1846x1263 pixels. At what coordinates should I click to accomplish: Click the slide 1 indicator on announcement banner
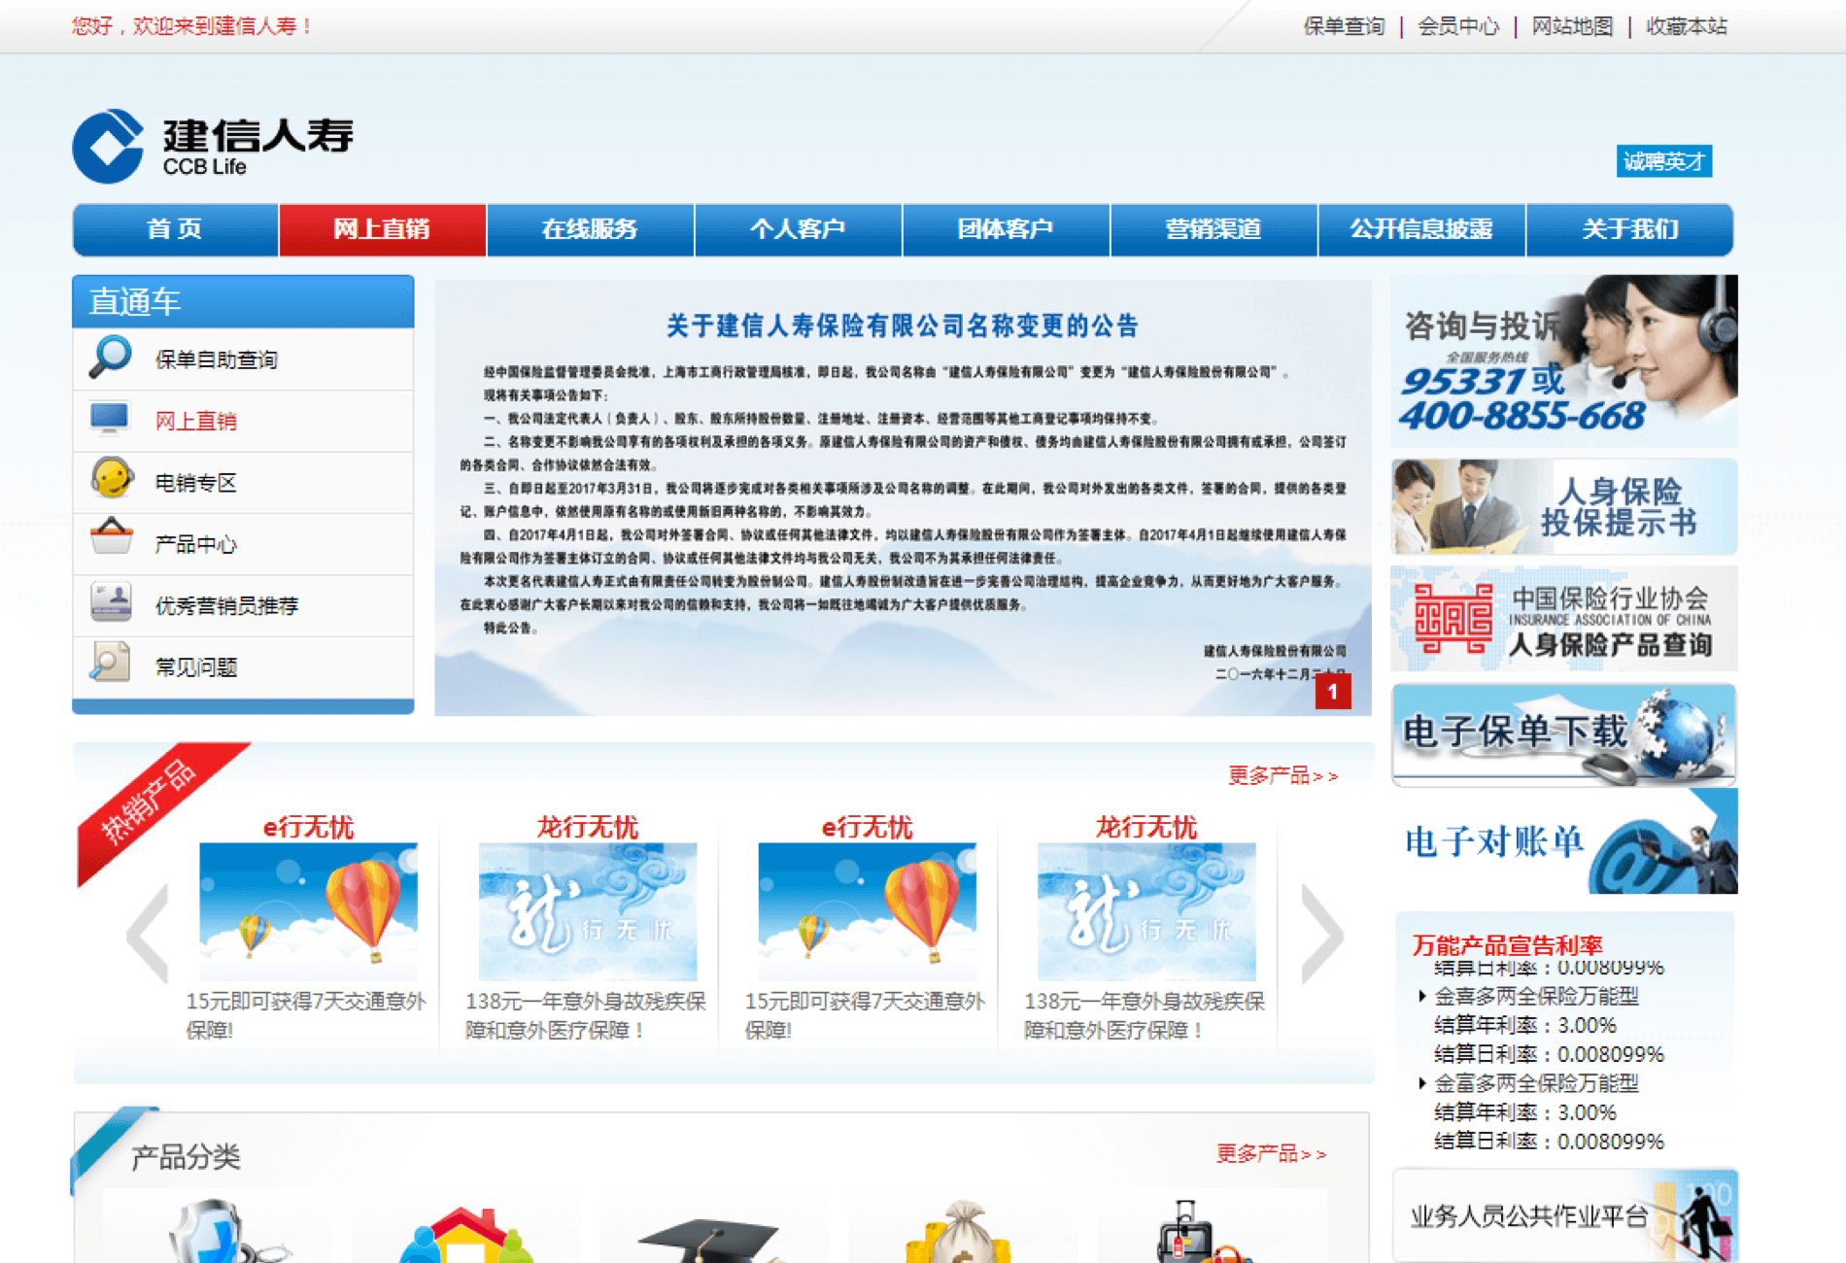(1333, 692)
